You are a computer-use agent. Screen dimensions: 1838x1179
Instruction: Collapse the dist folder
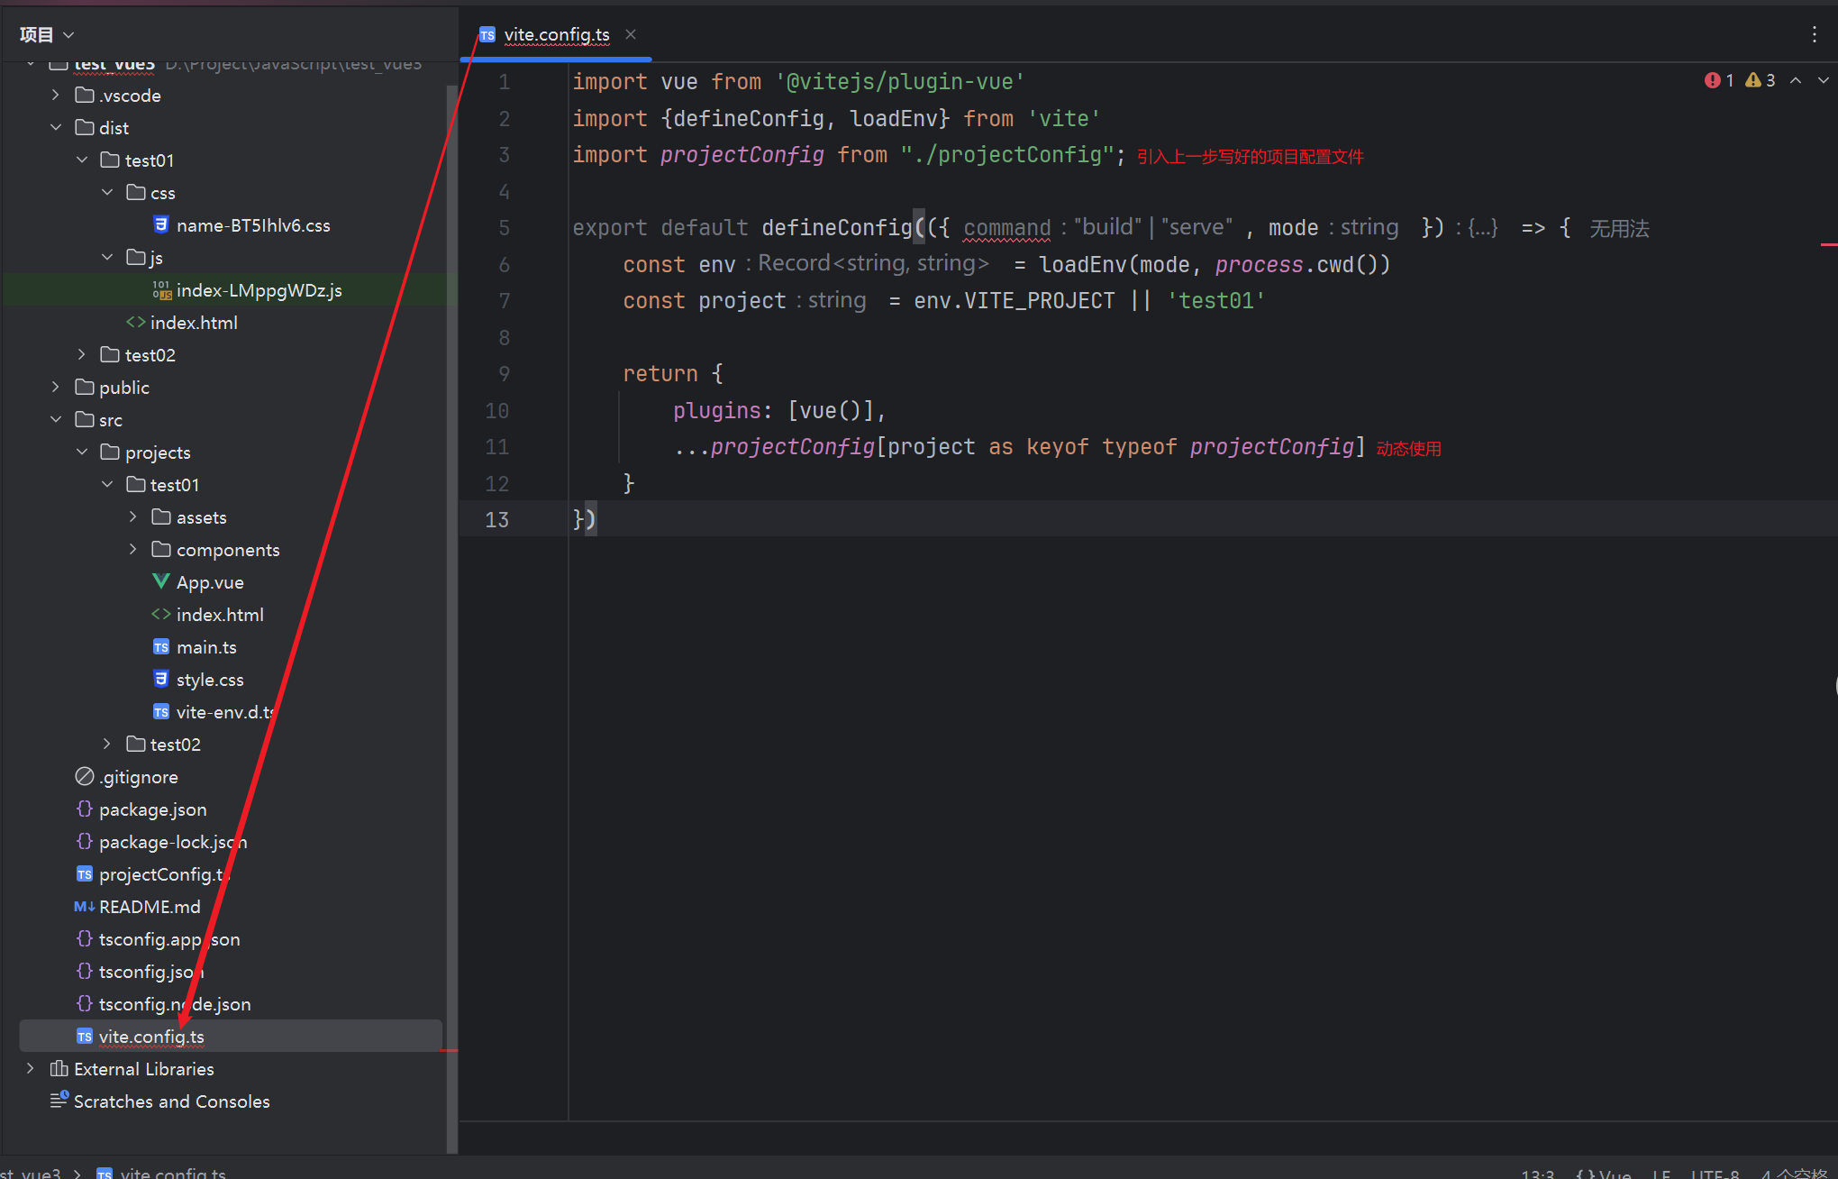[x=56, y=128]
